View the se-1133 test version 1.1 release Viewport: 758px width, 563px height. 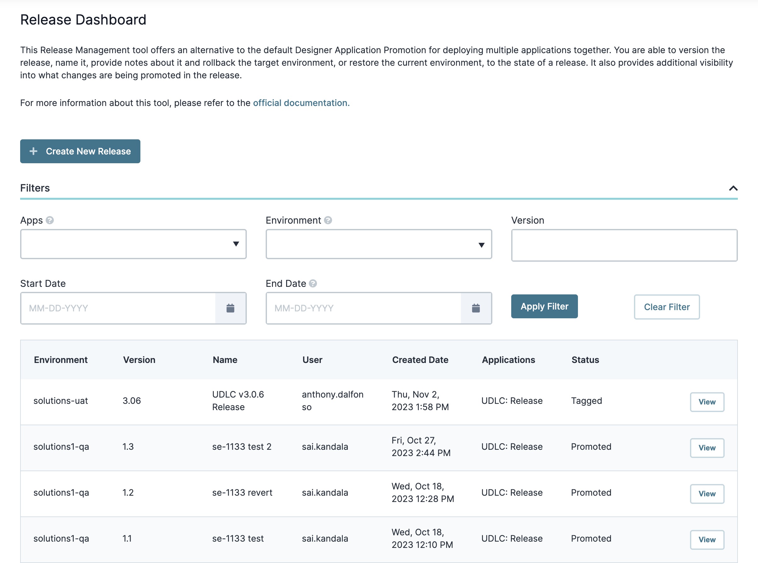tap(707, 540)
